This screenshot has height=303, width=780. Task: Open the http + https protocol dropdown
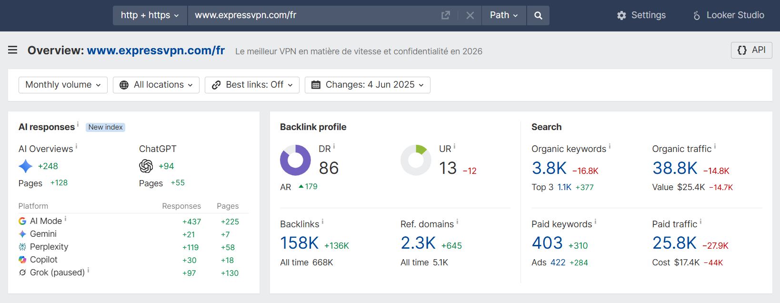pyautogui.click(x=150, y=15)
